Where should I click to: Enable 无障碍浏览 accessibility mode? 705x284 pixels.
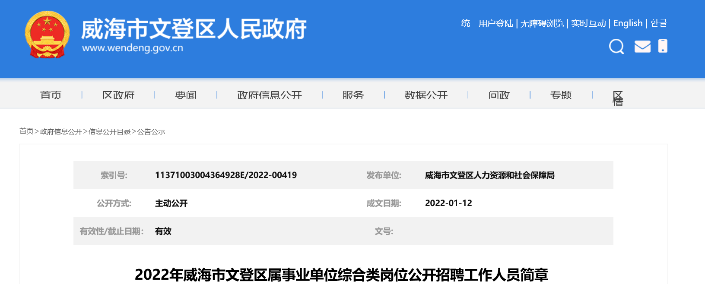click(542, 23)
